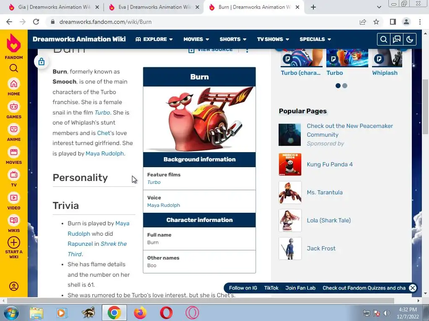
Task: Open the tab search chevron dropdown
Action: click(379, 7)
